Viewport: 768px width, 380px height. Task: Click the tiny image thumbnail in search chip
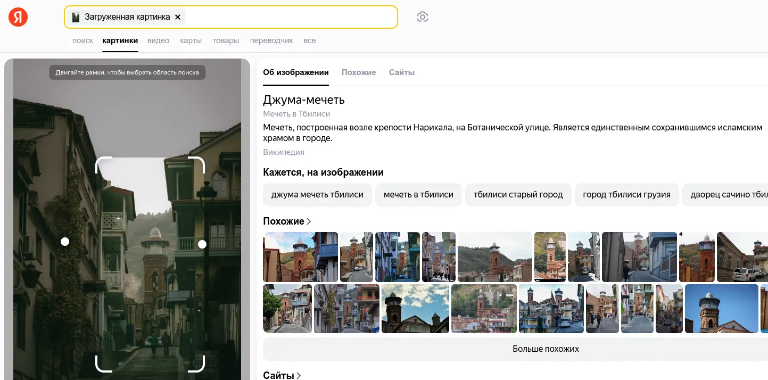coord(75,16)
